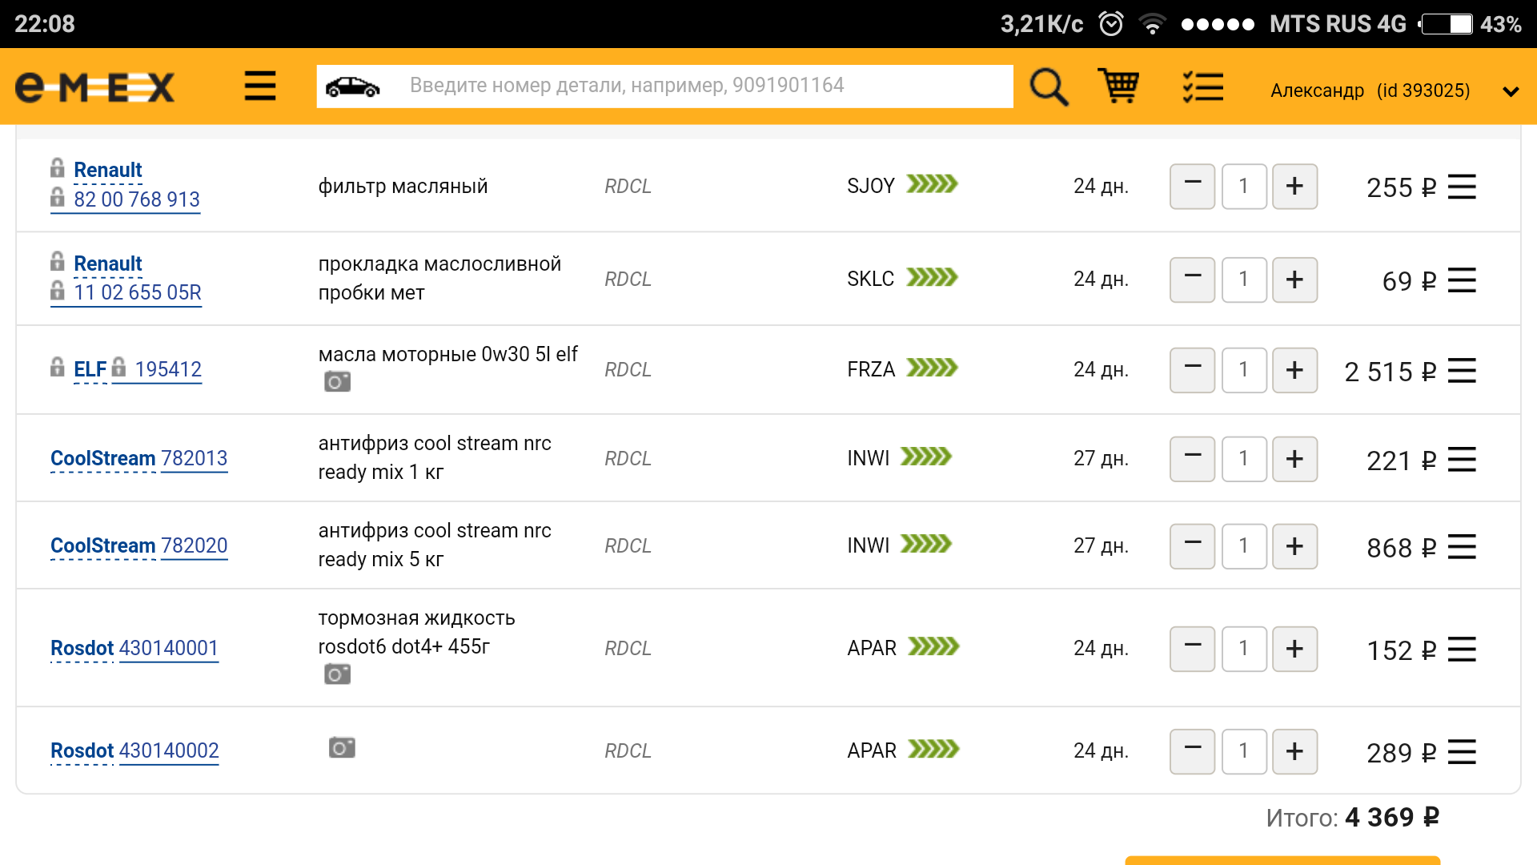
Task: Open the ELF 195412 part number link
Action: click(x=168, y=369)
